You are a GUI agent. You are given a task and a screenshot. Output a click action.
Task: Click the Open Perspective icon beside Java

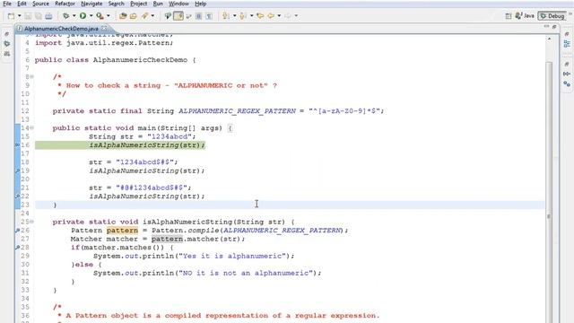click(x=509, y=16)
